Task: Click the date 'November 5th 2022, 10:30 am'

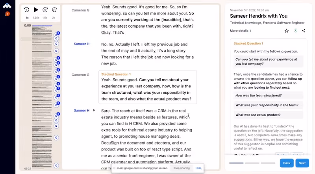Action: 249,10
